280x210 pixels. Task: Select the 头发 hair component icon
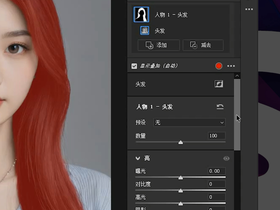pyautogui.click(x=145, y=30)
